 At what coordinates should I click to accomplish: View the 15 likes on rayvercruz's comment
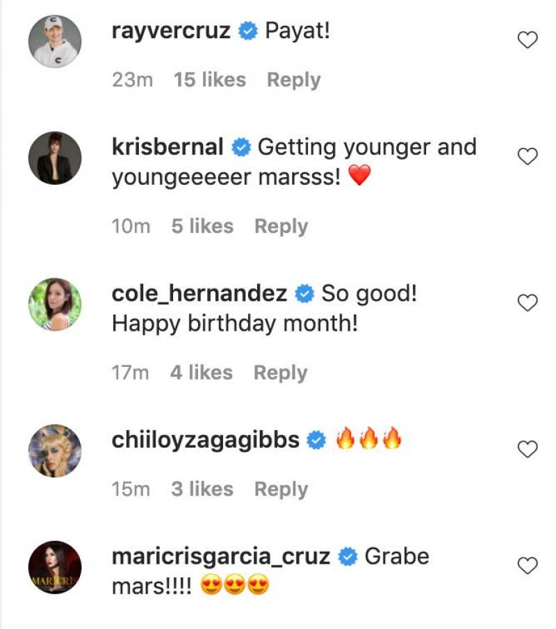point(209,80)
